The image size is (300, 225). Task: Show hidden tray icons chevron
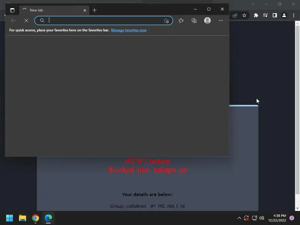(239, 218)
